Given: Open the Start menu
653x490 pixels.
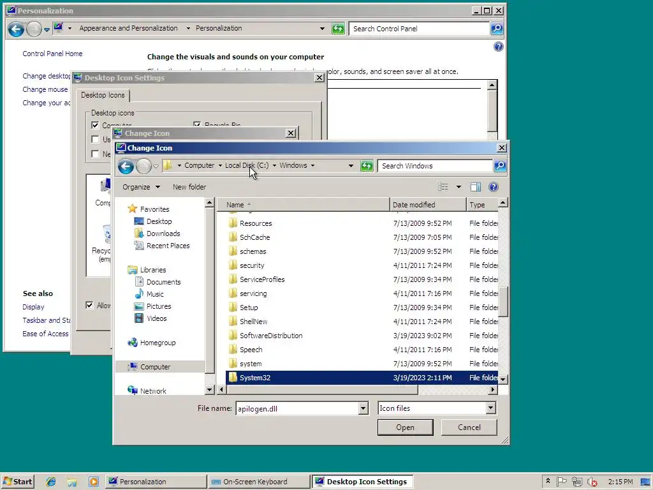Looking at the screenshot, I should pyautogui.click(x=18, y=482).
